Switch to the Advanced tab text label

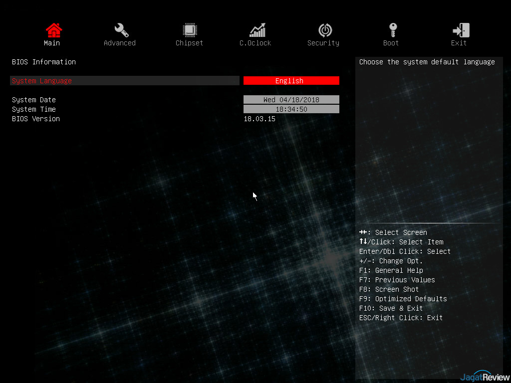120,43
